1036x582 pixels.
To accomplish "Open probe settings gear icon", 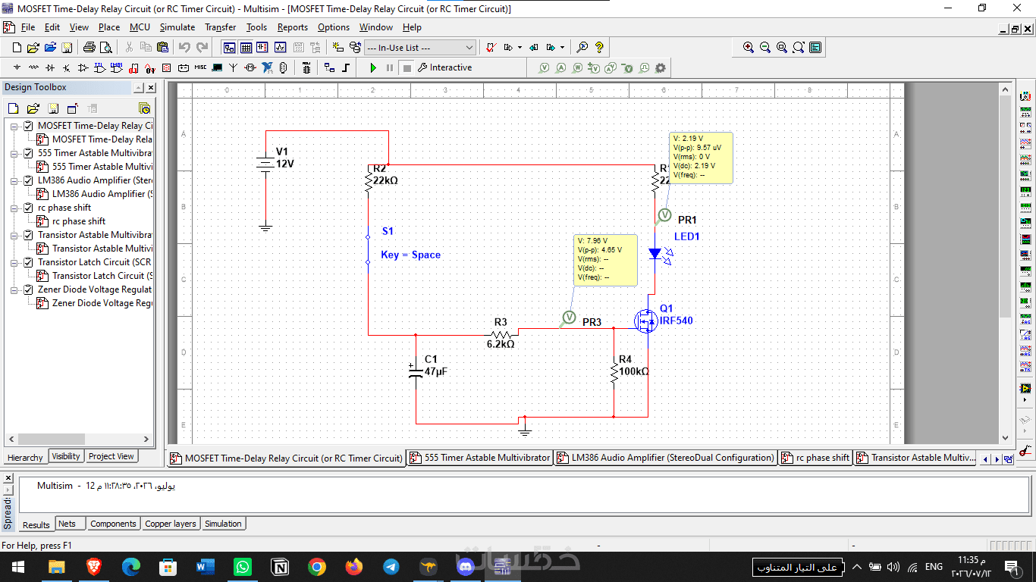I will [661, 67].
